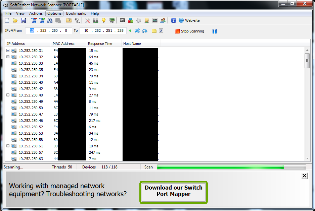Click the grey gear icon in toolbar
Image resolution: width=315 pixels, height=211 pixels.
click(x=139, y=20)
